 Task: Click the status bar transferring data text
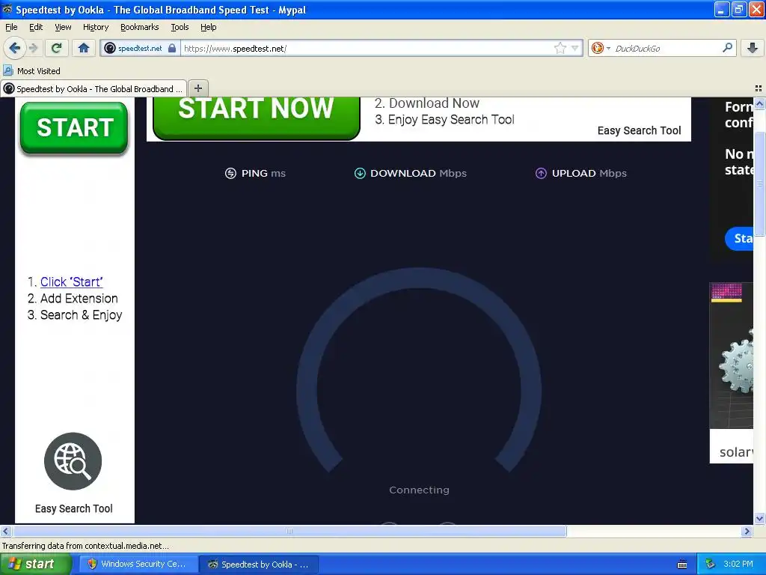point(85,546)
